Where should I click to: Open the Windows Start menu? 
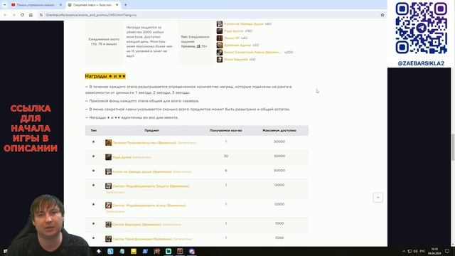(x=5, y=251)
